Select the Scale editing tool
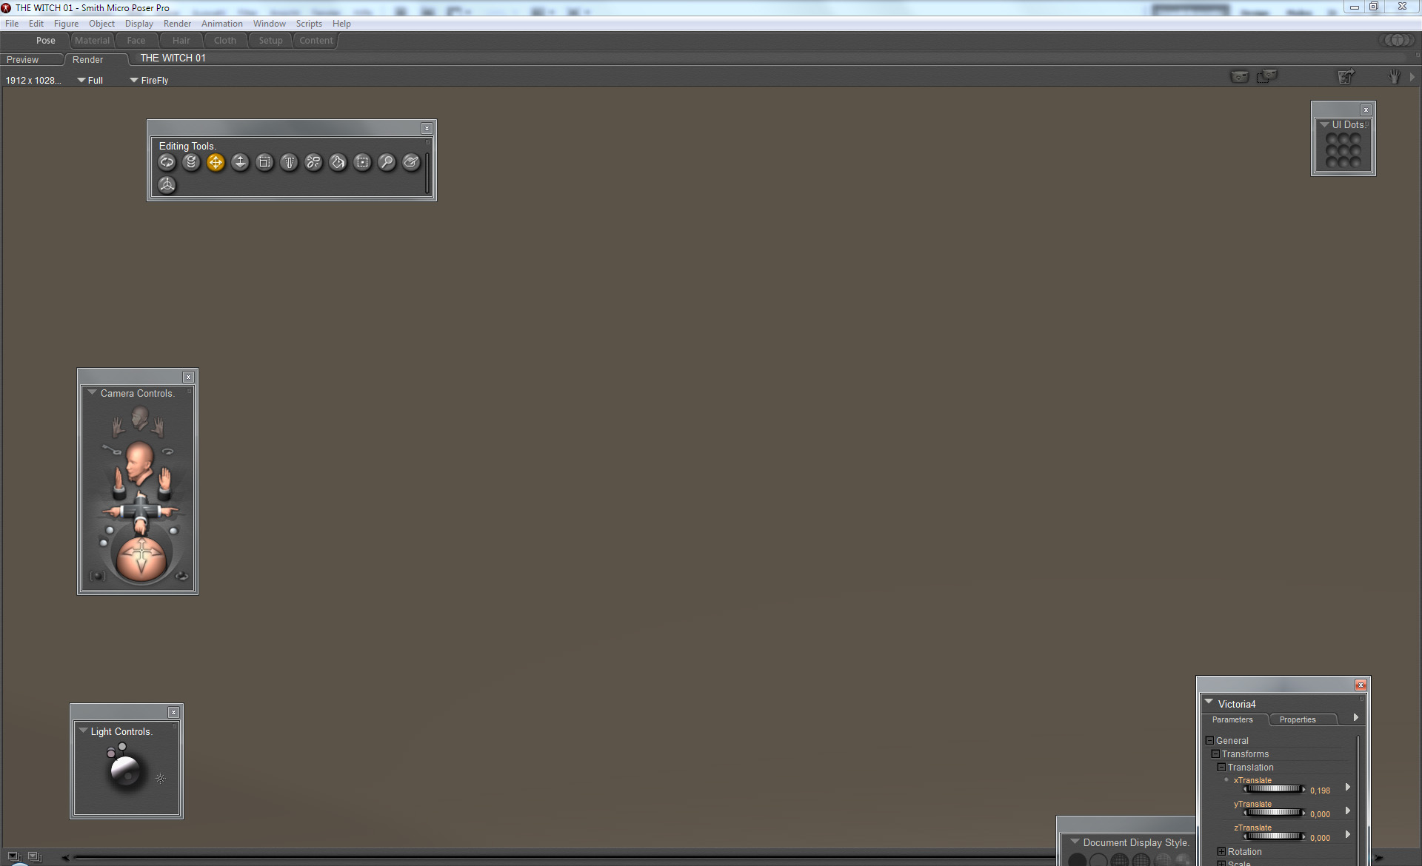 (264, 162)
